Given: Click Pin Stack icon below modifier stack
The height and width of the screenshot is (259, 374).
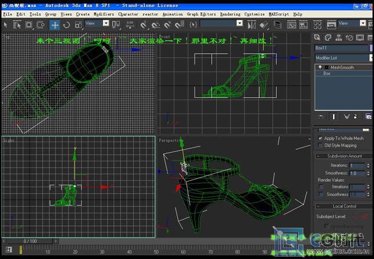Looking at the screenshot, I should click(320, 116).
